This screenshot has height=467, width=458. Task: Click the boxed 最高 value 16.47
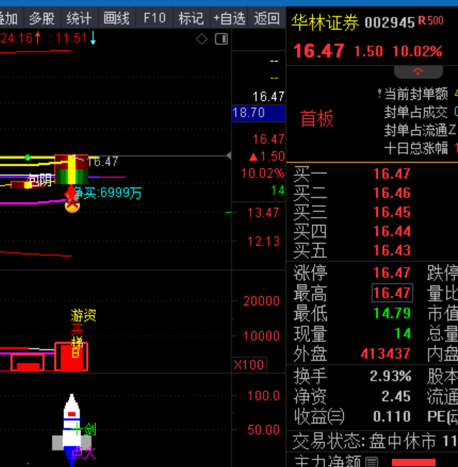click(392, 293)
